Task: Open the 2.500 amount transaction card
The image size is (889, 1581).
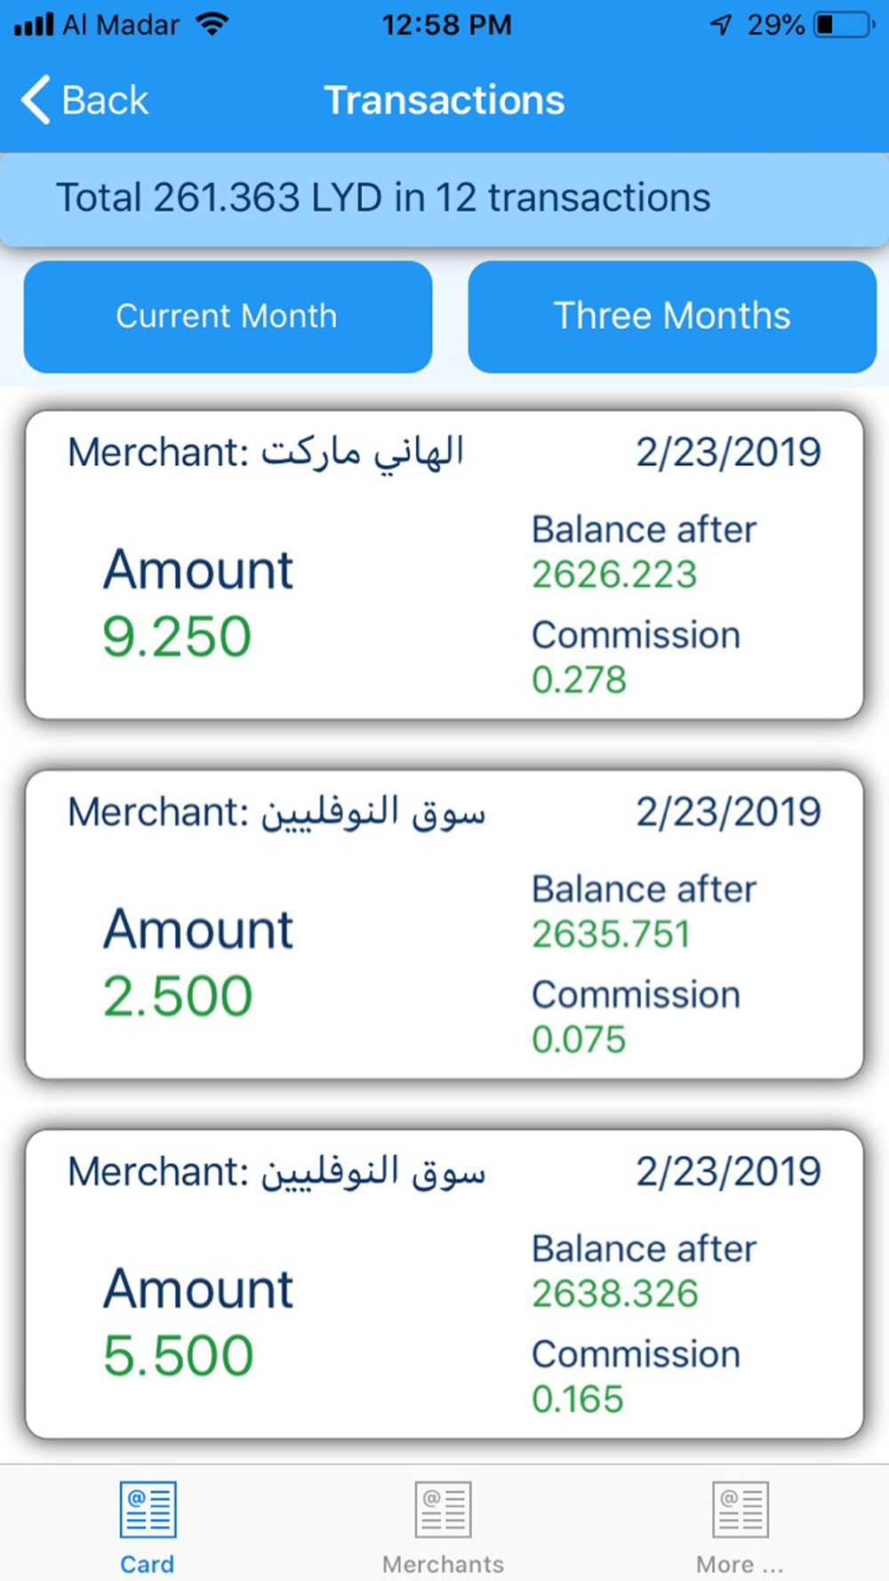Action: coord(444,925)
